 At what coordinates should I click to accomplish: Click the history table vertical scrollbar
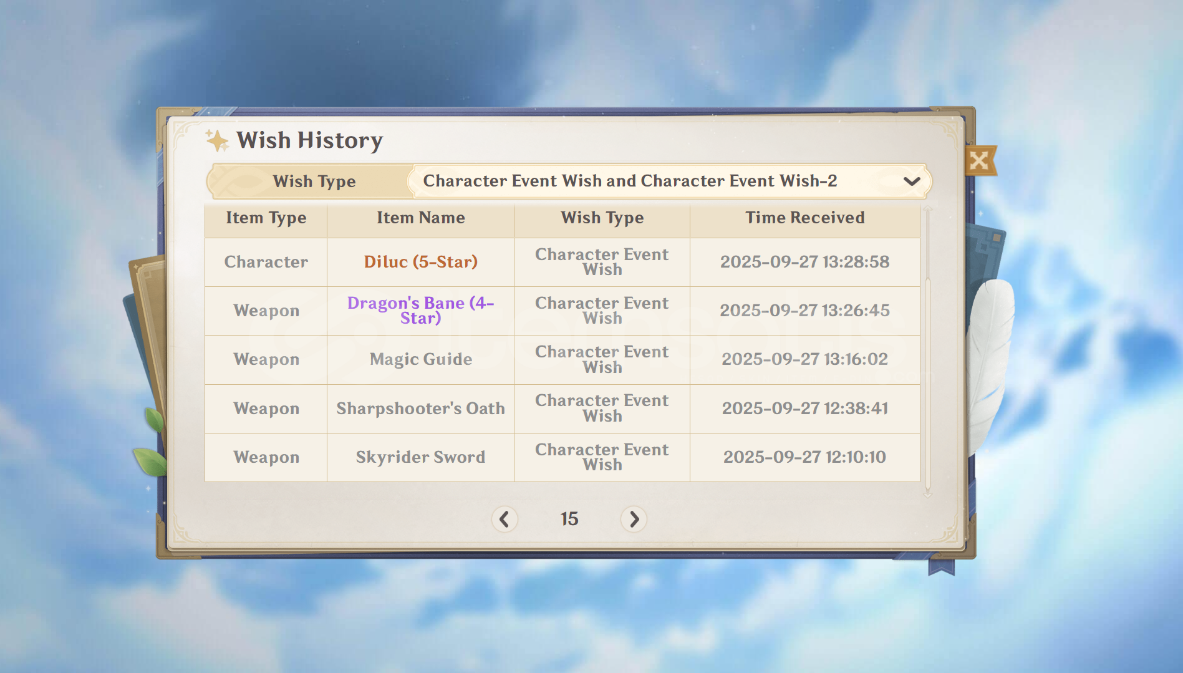927,349
